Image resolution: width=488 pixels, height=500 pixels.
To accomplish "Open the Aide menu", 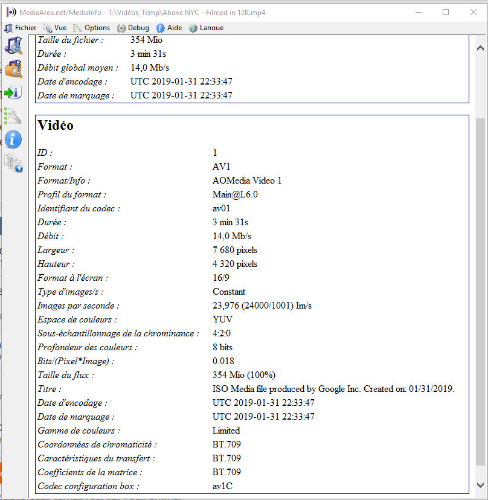I will click(169, 28).
